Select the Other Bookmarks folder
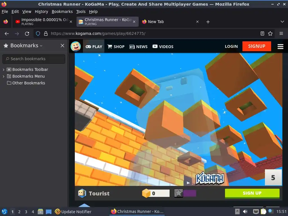The height and width of the screenshot is (216, 288). 34,83
